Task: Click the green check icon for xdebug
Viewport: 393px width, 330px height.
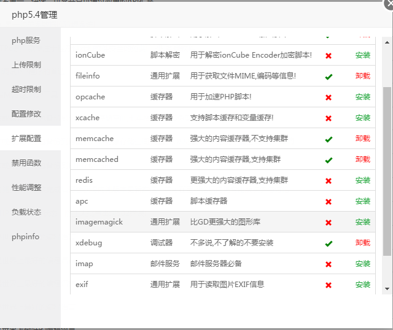Action: point(329,244)
